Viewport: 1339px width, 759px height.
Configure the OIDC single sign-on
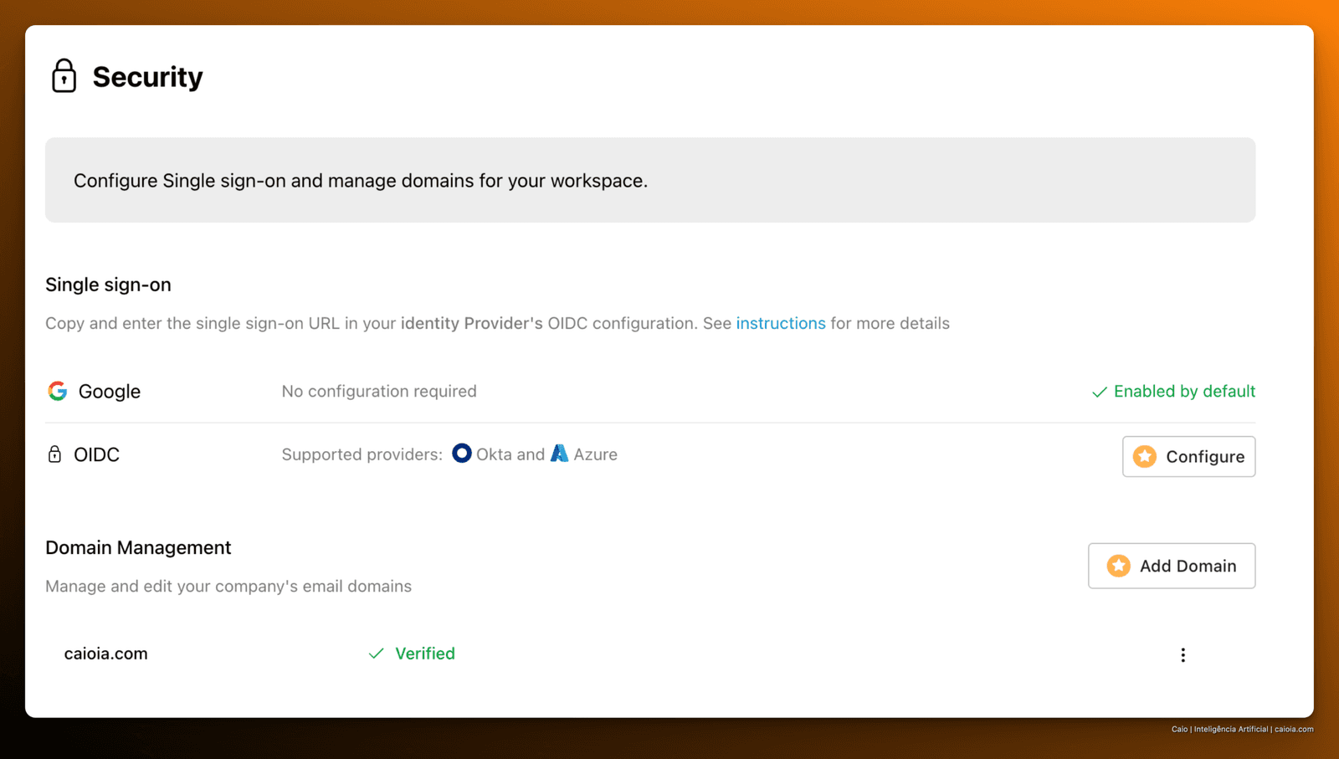(x=1188, y=456)
